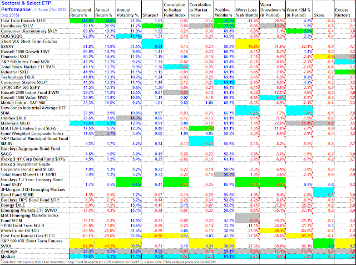Select the 'Market Index - S&P 500' label

click(x=23, y=103)
